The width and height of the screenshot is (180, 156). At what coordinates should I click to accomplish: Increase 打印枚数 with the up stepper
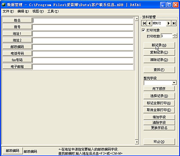175,35
